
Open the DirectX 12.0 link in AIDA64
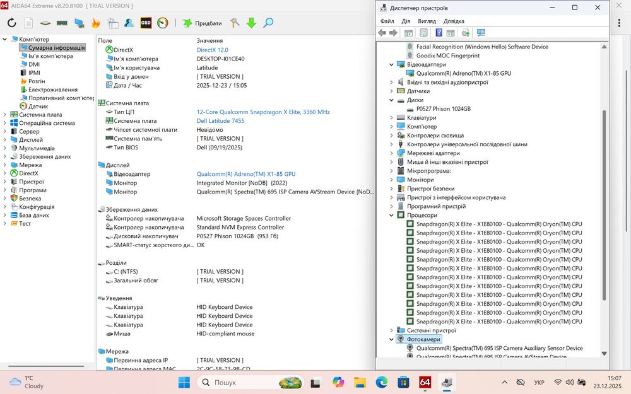click(212, 50)
